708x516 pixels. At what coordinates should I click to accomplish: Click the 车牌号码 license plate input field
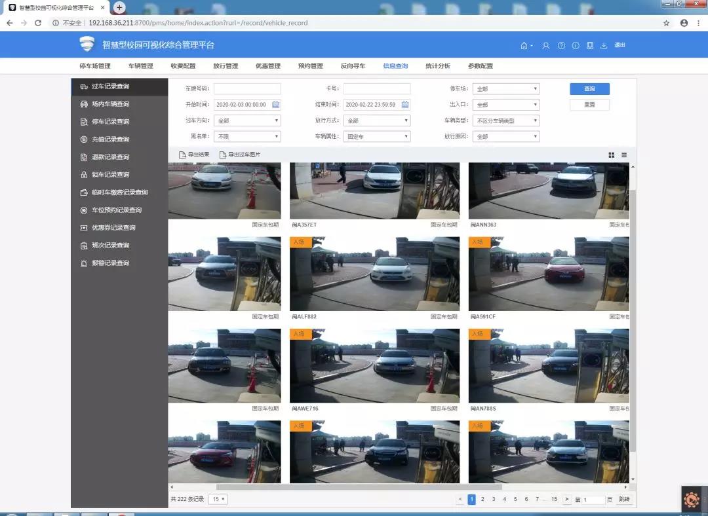247,89
